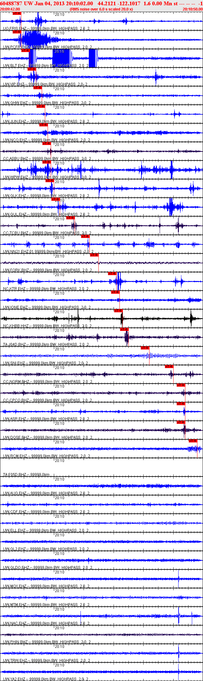The width and height of the screenshot is (203, 681).
Task: Select the red pick flag on the UW PCFR trace
Action: (17, 32)
